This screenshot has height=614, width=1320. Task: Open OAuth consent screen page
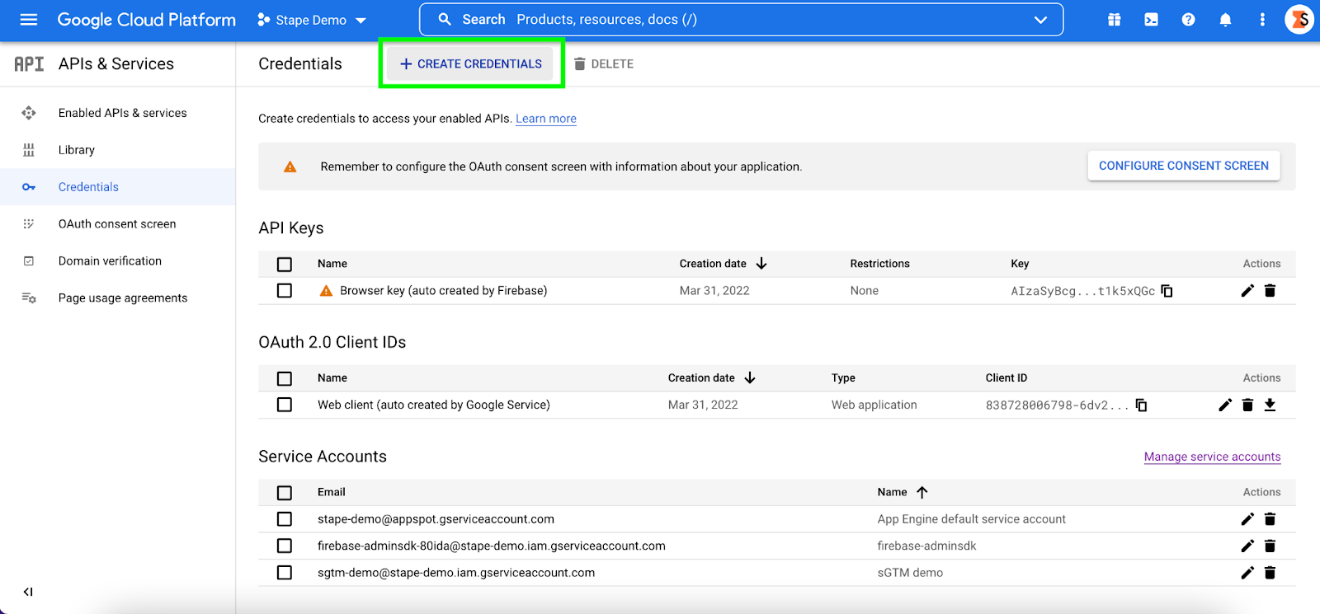[x=117, y=224]
